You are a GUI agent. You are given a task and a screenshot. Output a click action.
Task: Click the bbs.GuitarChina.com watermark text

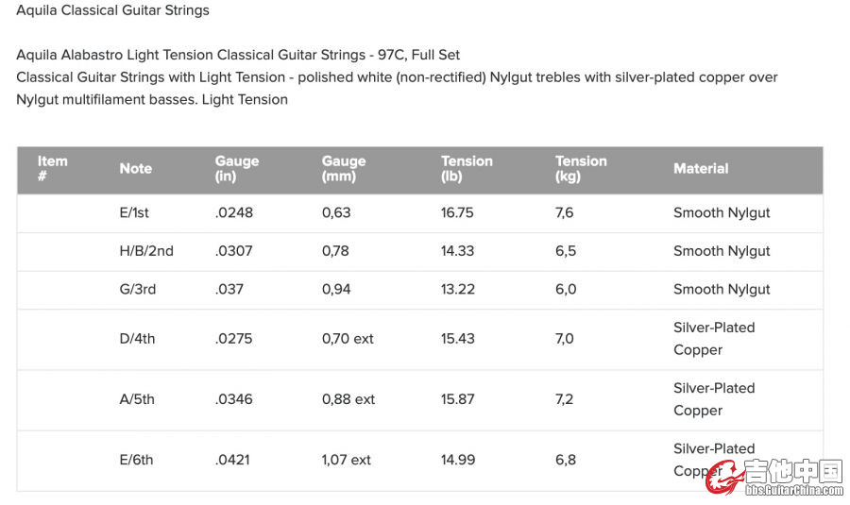[794, 491]
